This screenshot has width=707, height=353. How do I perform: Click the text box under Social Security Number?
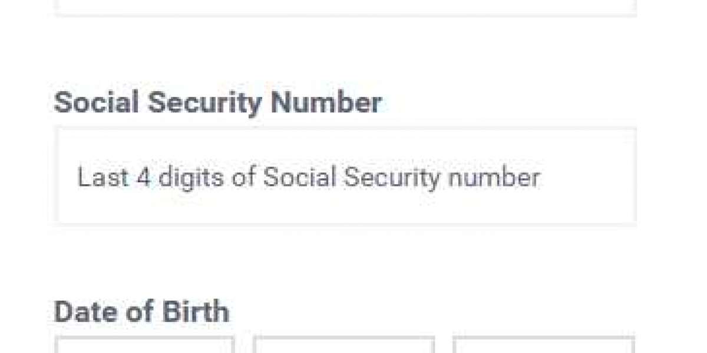345,176
